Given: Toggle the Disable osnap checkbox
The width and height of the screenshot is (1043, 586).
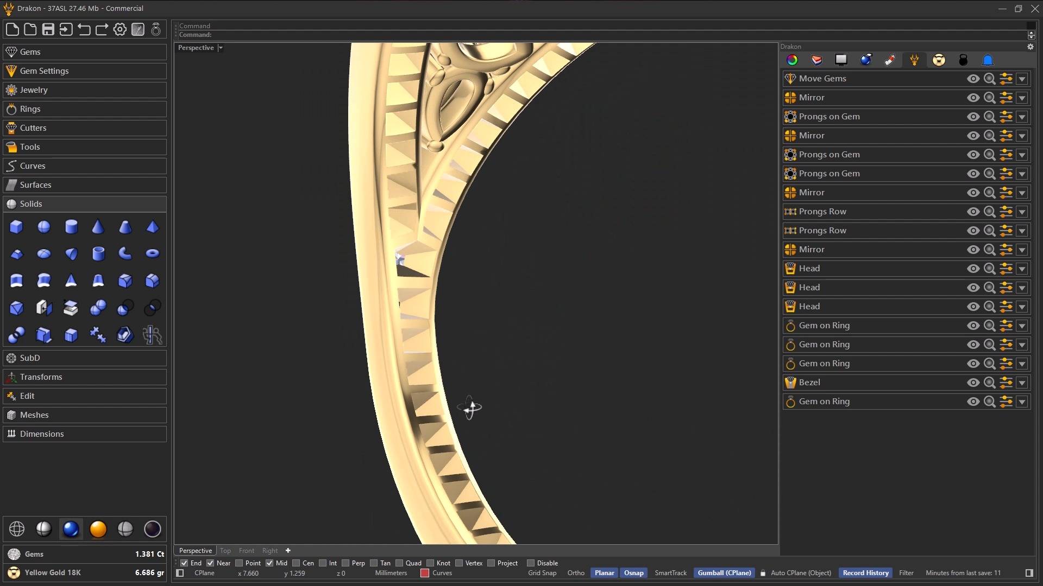Looking at the screenshot, I should tap(531, 563).
